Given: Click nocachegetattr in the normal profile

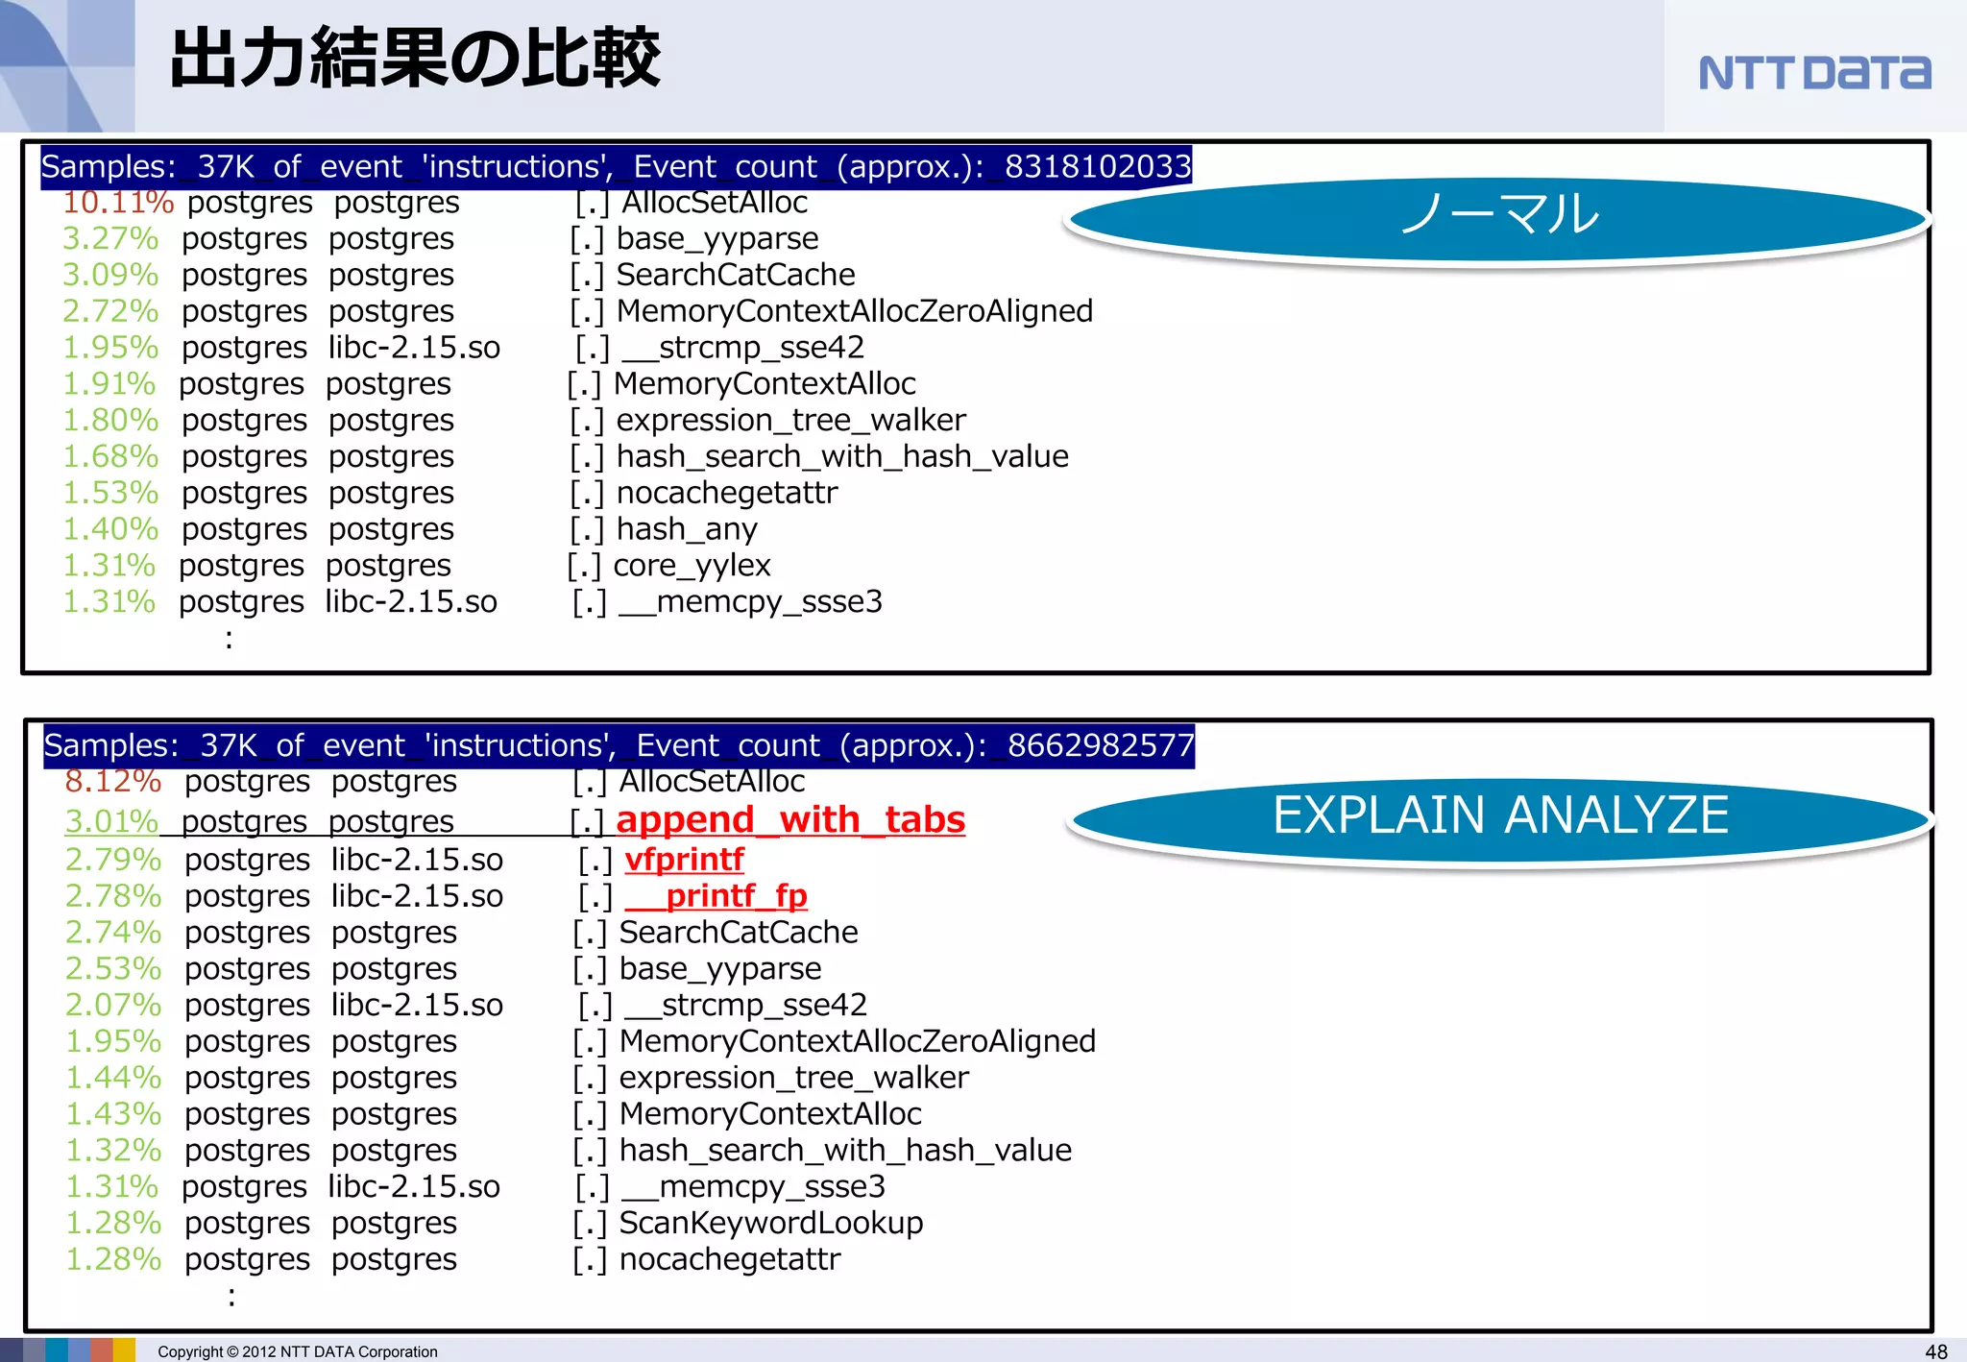Looking at the screenshot, I should pos(727,493).
